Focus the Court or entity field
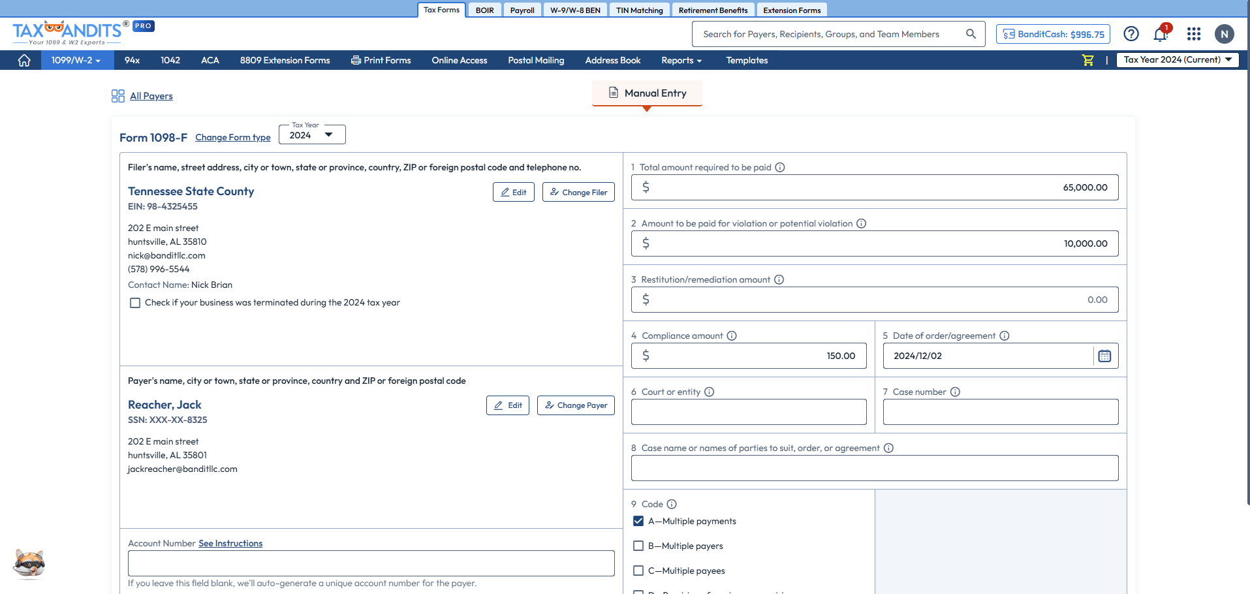1250x594 pixels. [x=749, y=412]
